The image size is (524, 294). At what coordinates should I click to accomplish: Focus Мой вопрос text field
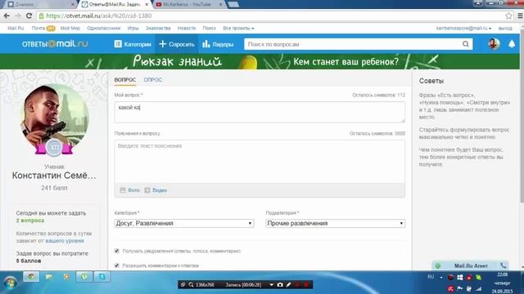click(x=260, y=112)
